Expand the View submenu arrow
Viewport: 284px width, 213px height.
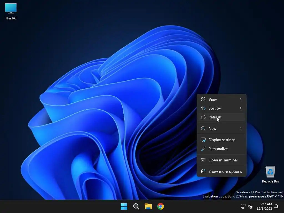click(240, 99)
